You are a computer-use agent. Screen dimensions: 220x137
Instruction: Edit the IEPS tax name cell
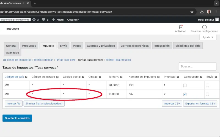[144, 85]
